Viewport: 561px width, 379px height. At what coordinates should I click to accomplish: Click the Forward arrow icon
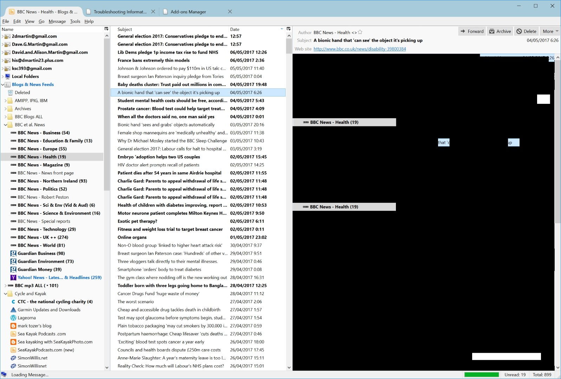coord(463,31)
